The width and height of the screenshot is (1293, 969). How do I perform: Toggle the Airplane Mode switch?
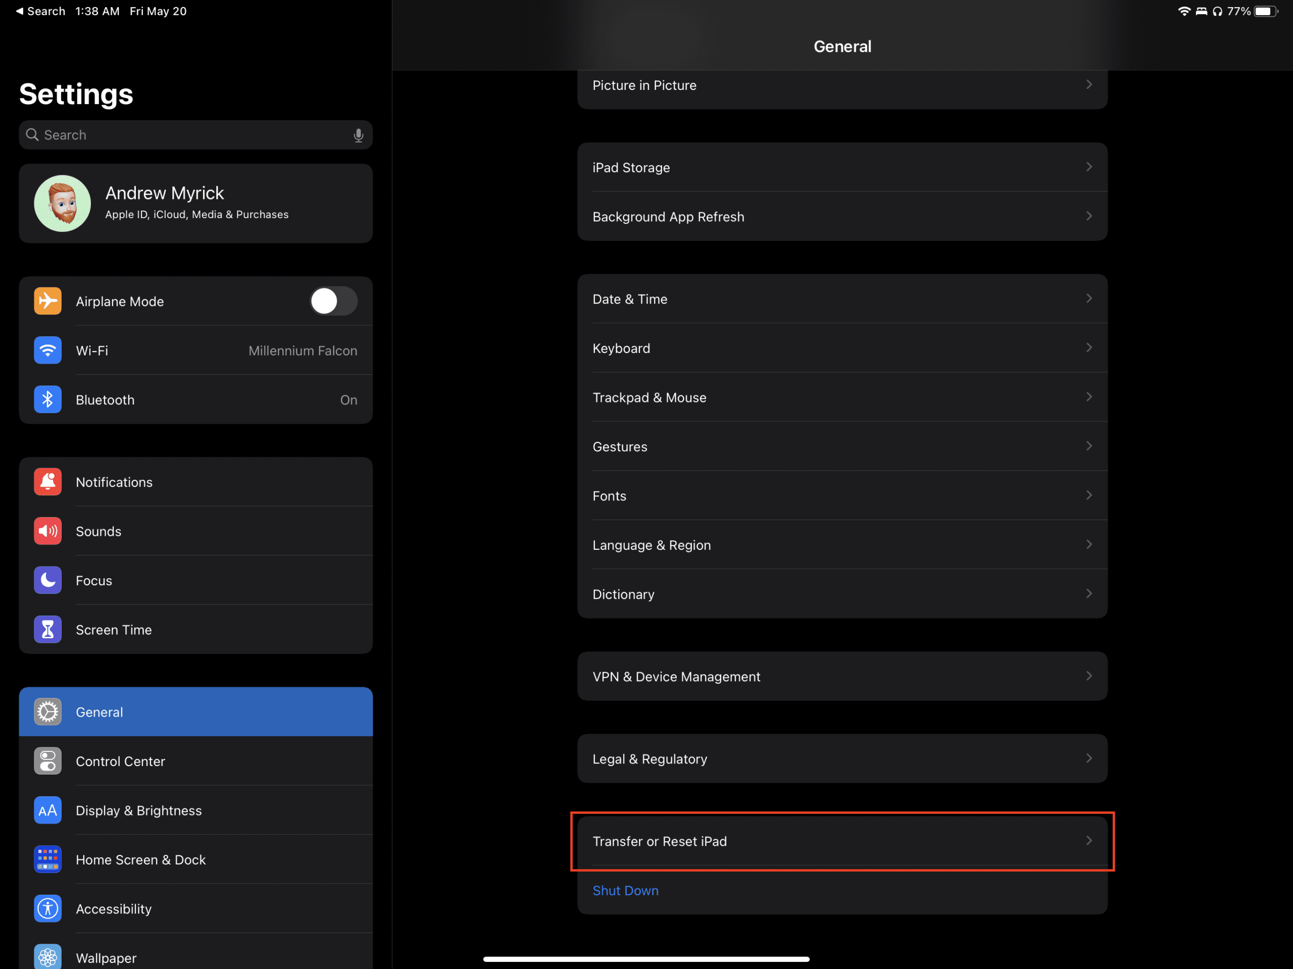333,301
